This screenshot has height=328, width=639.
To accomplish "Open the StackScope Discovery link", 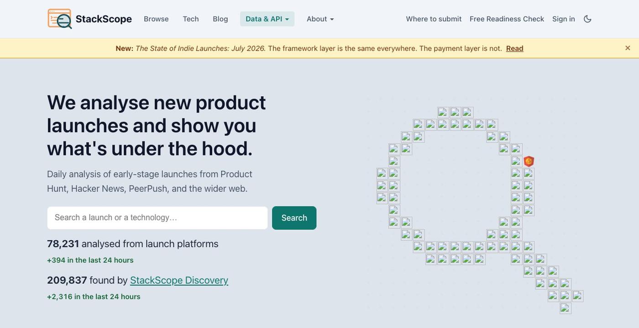I will pyautogui.click(x=179, y=280).
